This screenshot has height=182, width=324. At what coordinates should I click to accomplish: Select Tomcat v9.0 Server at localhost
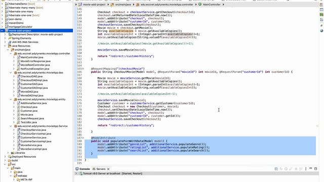(x=112, y=173)
